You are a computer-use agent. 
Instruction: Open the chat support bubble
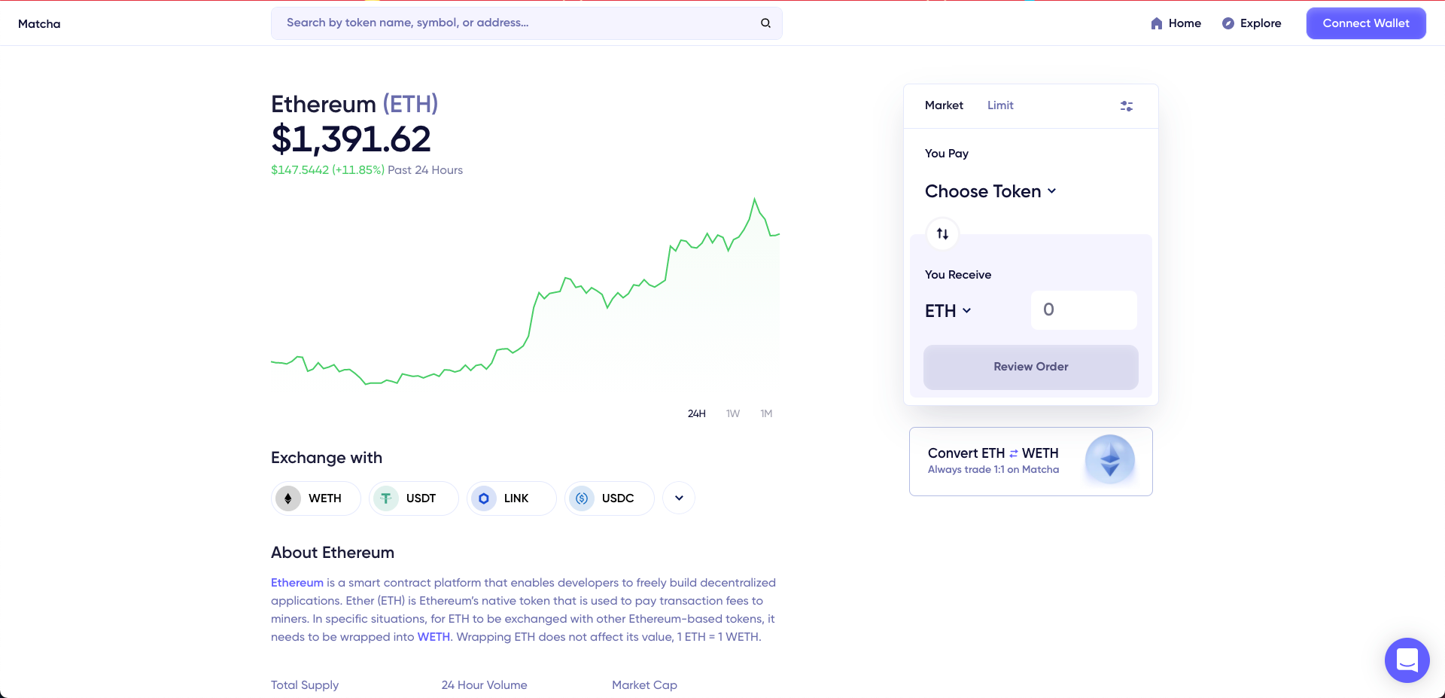click(1407, 660)
